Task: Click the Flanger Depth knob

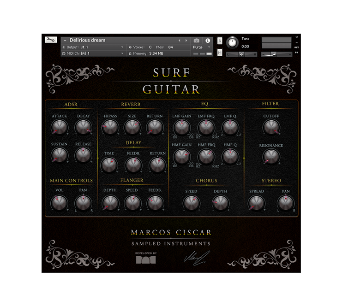Action: pos(110,203)
